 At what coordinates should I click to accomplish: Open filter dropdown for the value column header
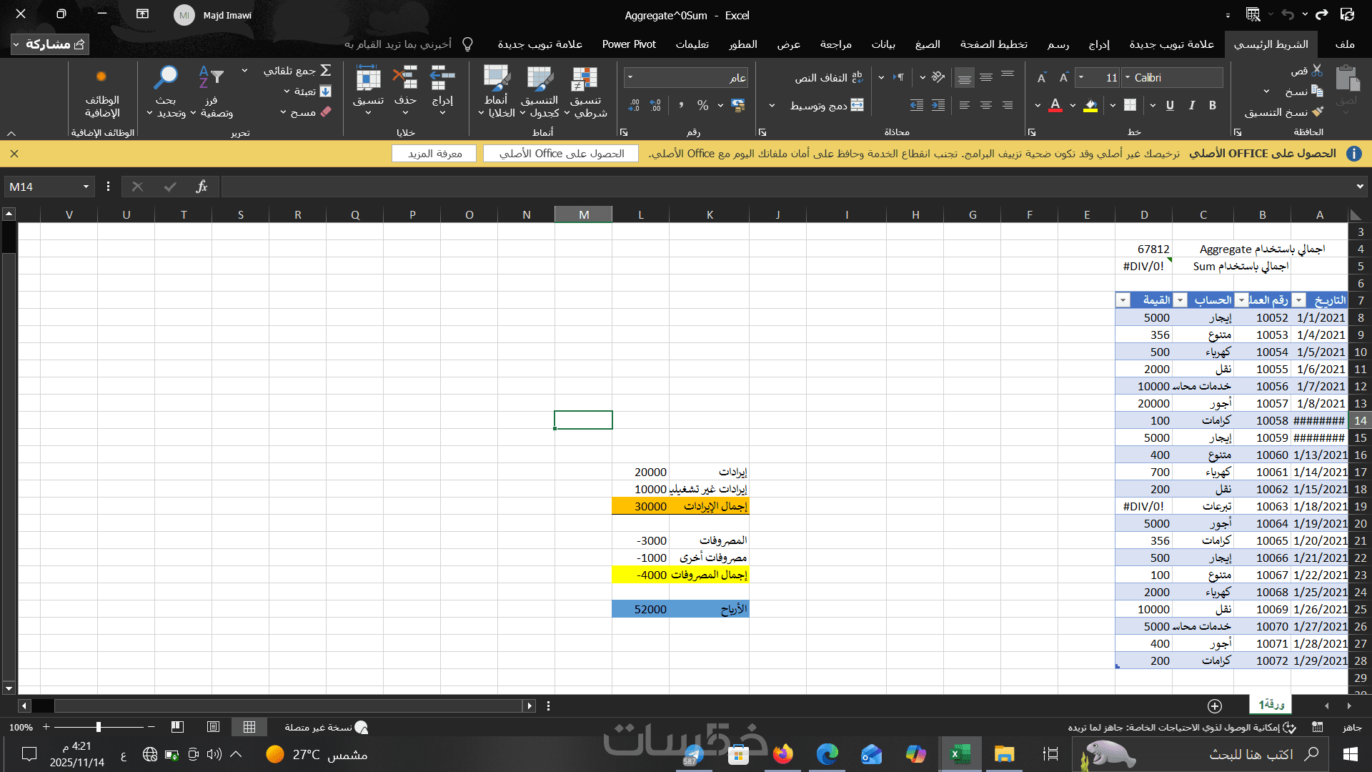(1123, 300)
